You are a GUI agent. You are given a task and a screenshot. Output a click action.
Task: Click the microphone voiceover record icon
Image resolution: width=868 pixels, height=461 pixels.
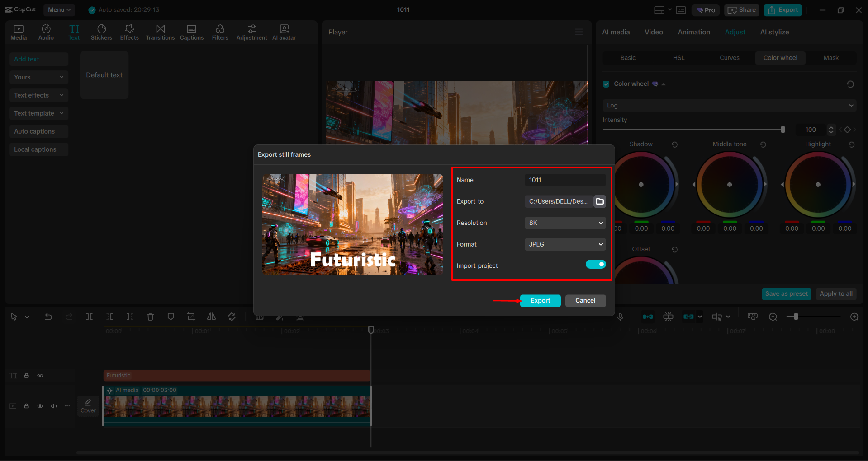[x=620, y=317]
